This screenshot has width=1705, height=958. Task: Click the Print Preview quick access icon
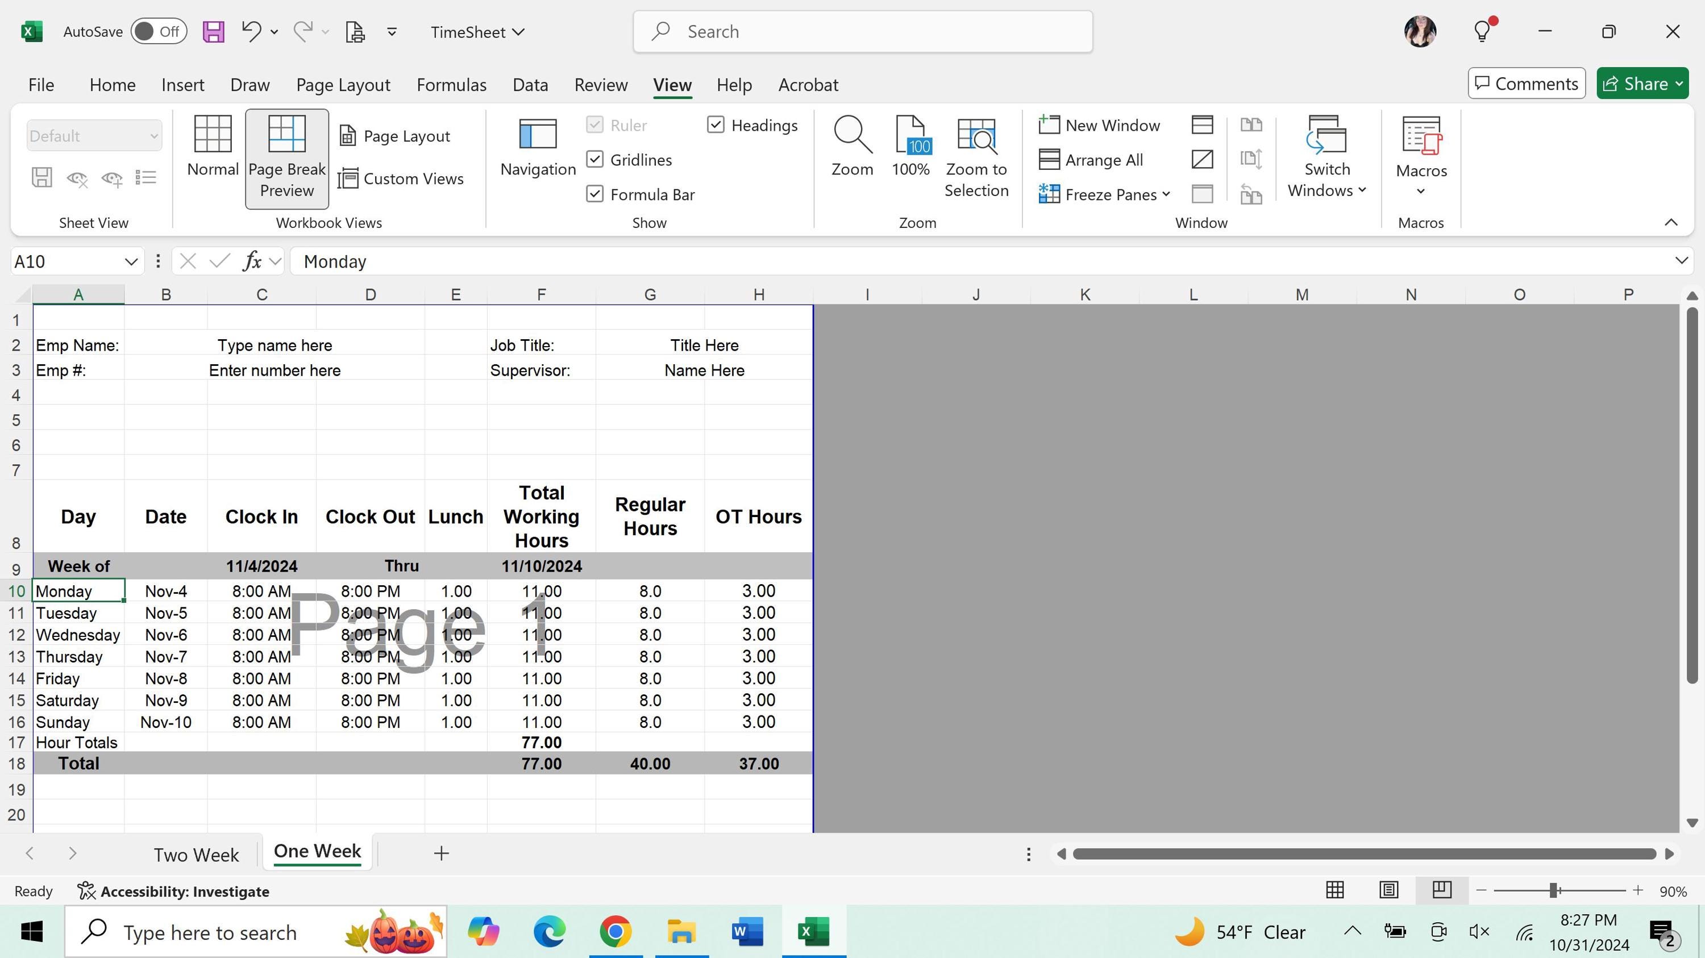pyautogui.click(x=355, y=32)
